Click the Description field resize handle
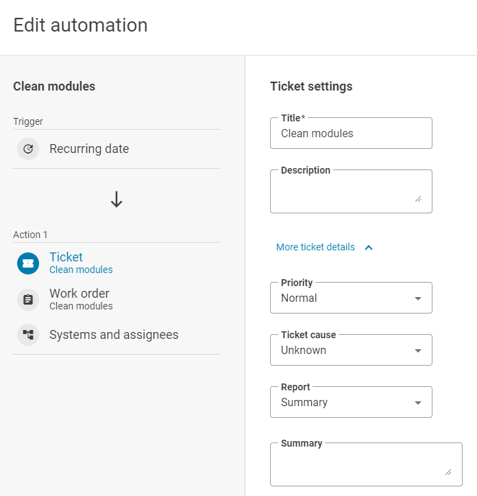The width and height of the screenshot is (477, 496). coord(418,198)
